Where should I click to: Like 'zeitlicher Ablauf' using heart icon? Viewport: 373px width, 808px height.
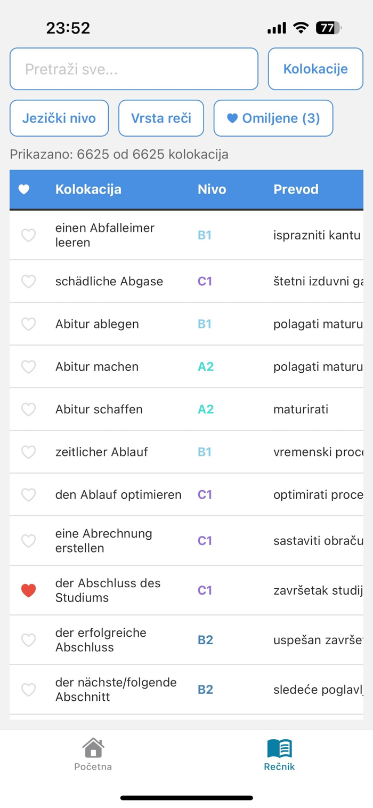click(x=28, y=452)
